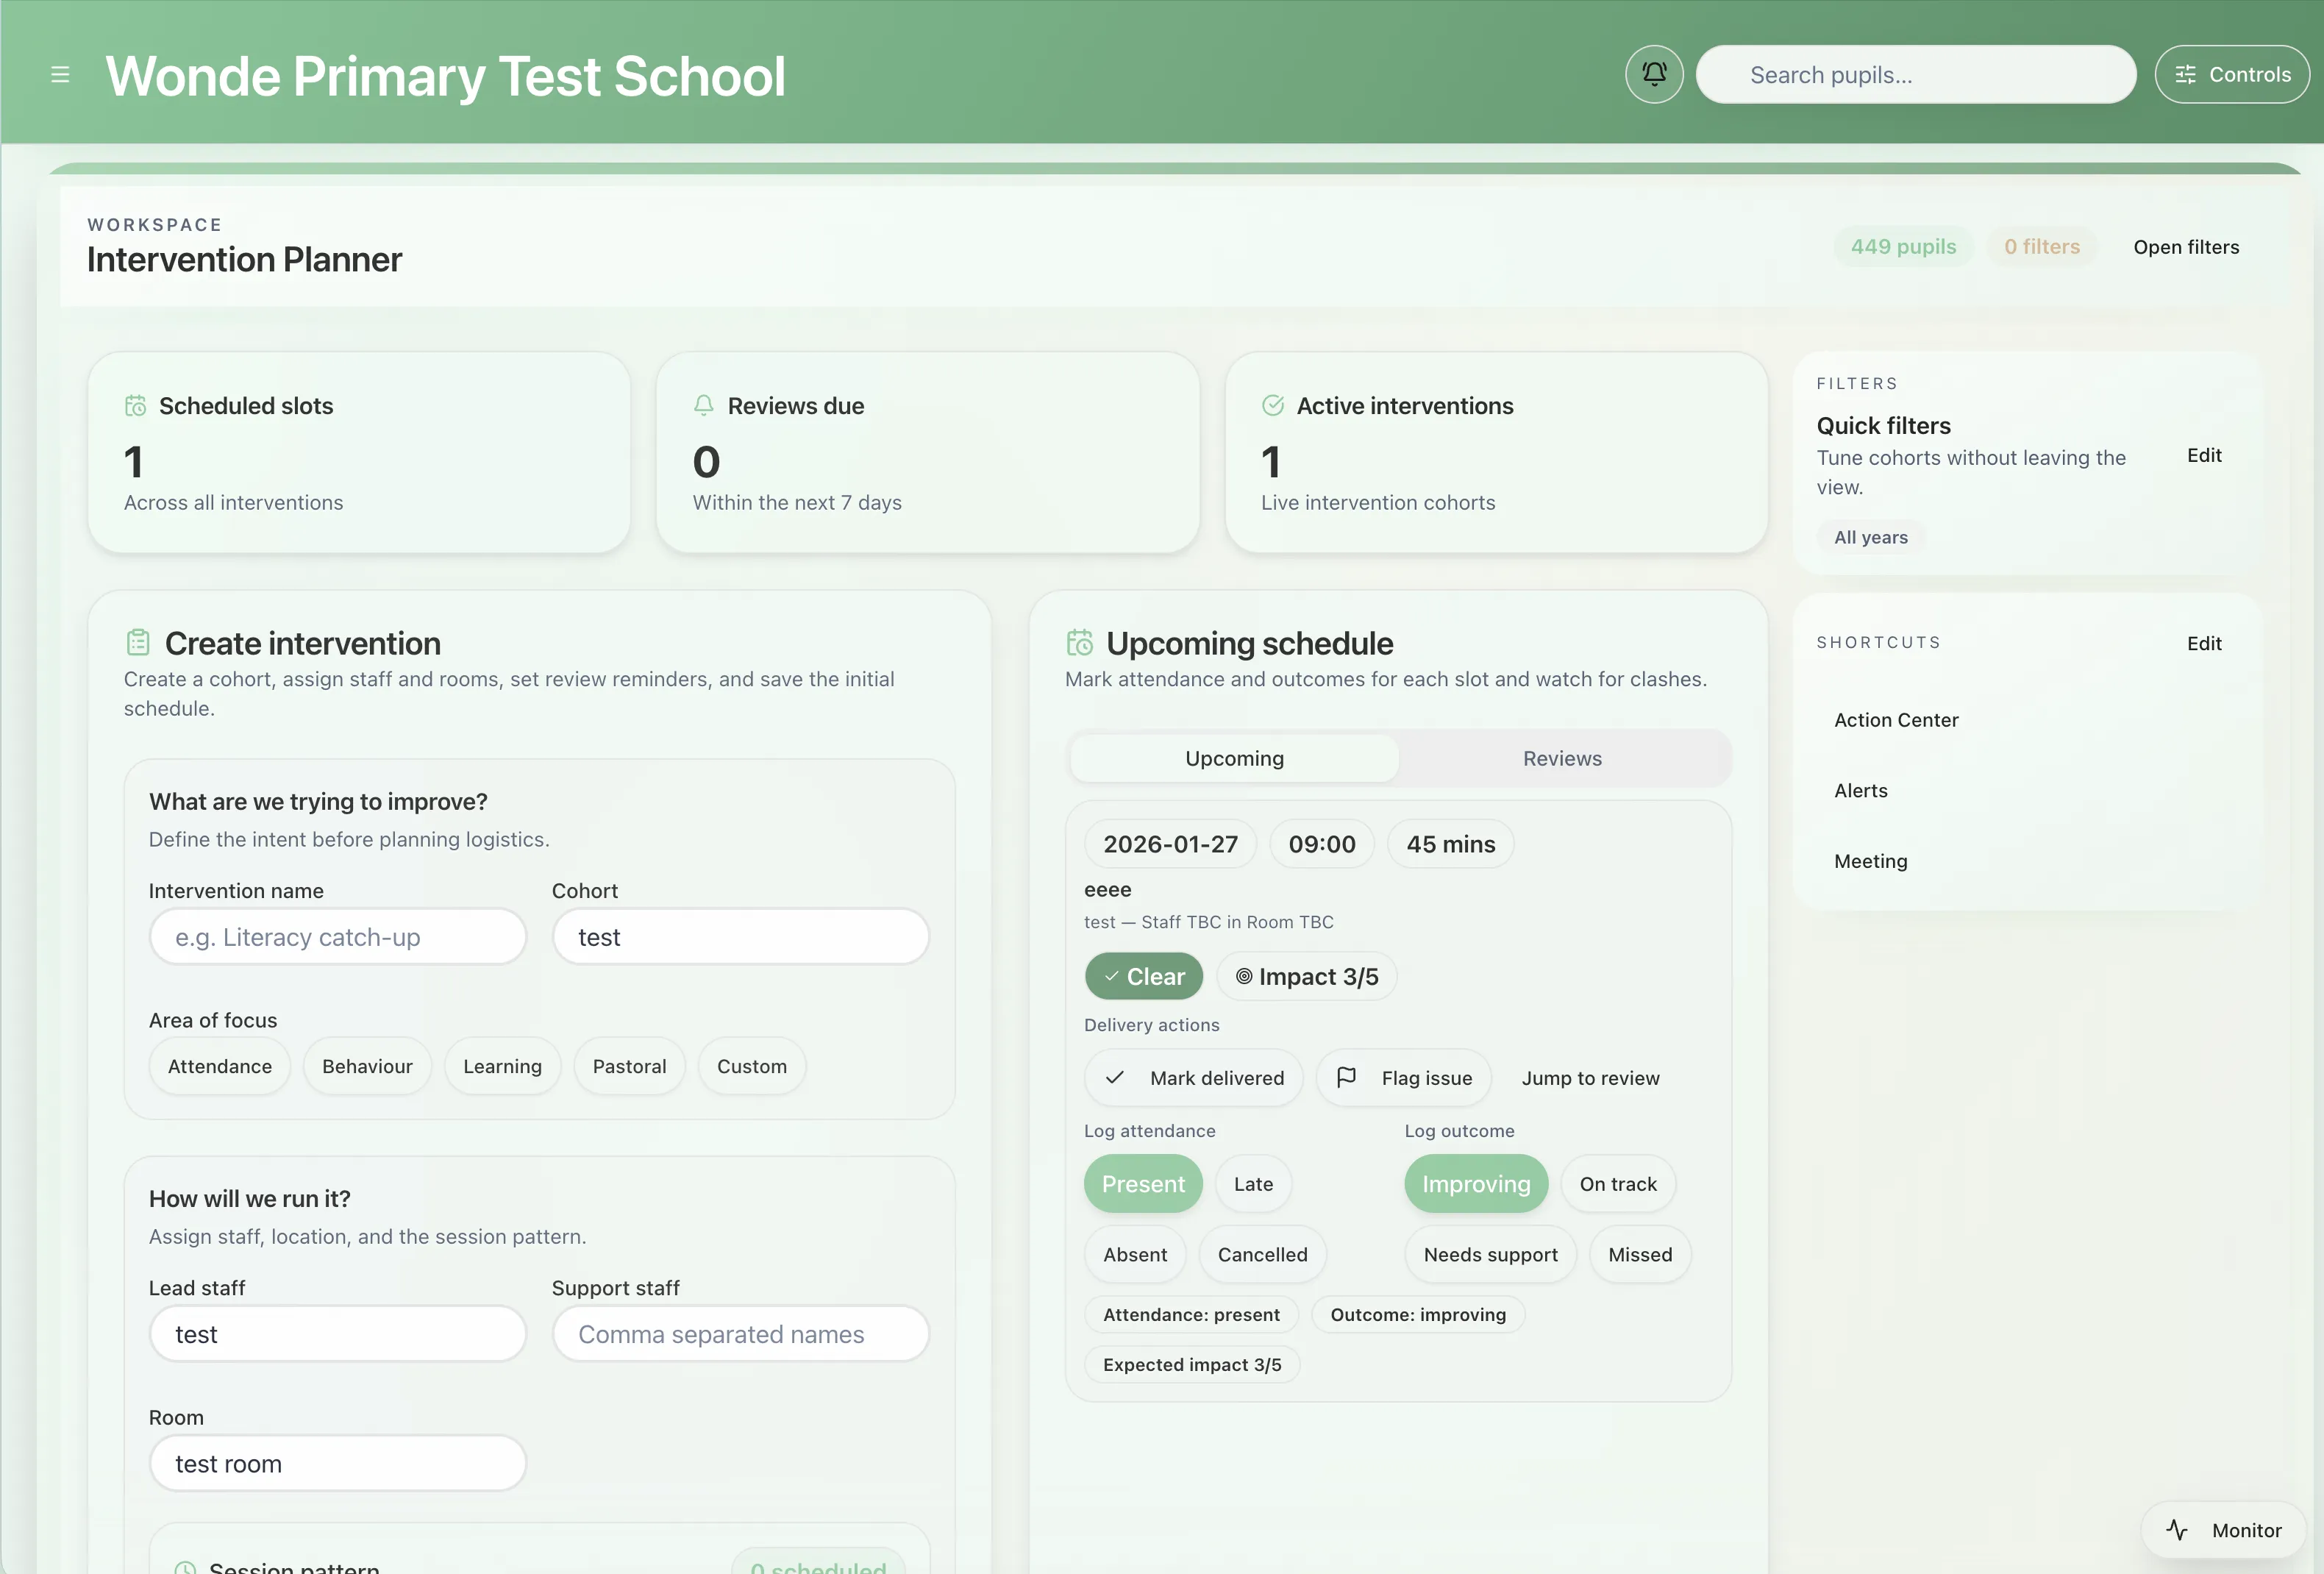Toggle attendance to Late
The height and width of the screenshot is (1574, 2324).
(x=1252, y=1184)
